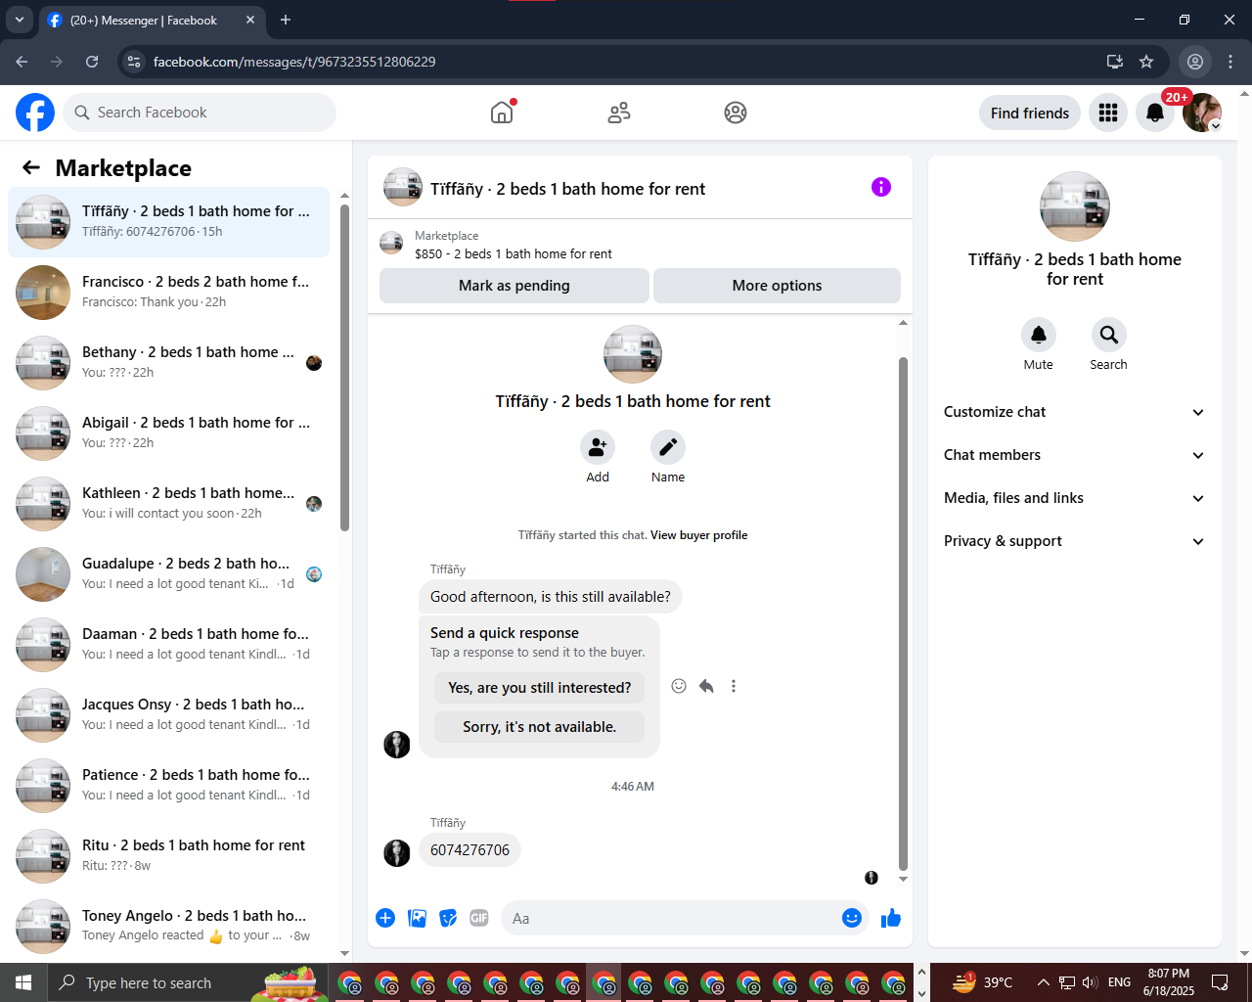Click the conversation list scrollbar
The width and height of the screenshot is (1252, 1002).
(344, 367)
